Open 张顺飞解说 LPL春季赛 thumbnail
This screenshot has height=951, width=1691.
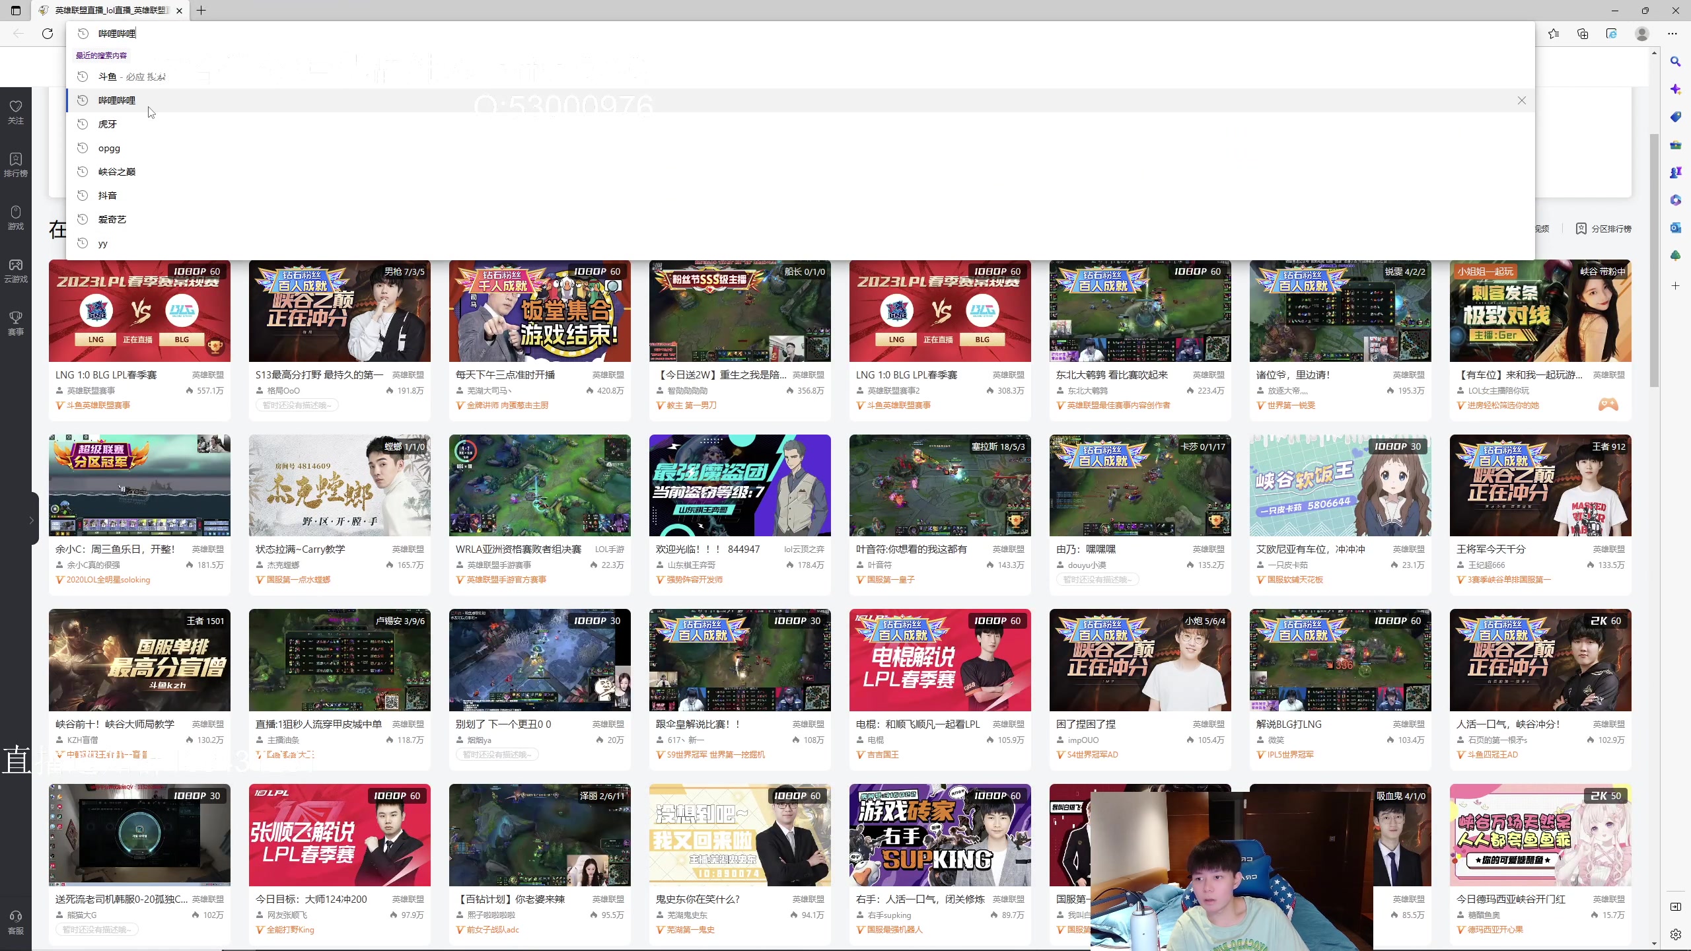[x=340, y=835]
